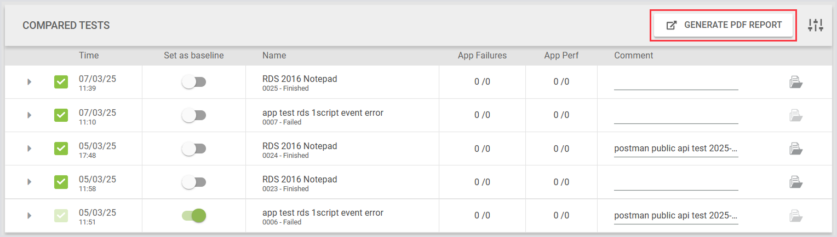The height and width of the screenshot is (237, 837).
Task: Edit the comment field for test 0025
Action: 676,82
